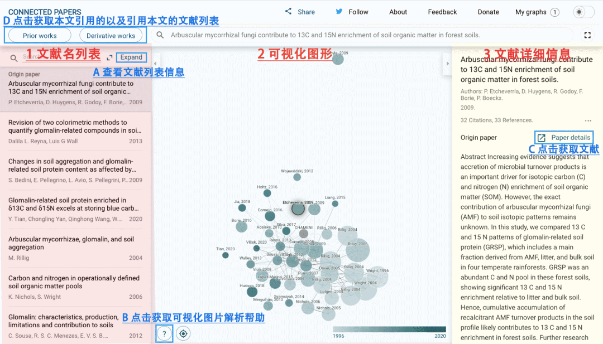Click the 1996–2020 year color gradient bar
603x344 pixels.
(x=389, y=329)
